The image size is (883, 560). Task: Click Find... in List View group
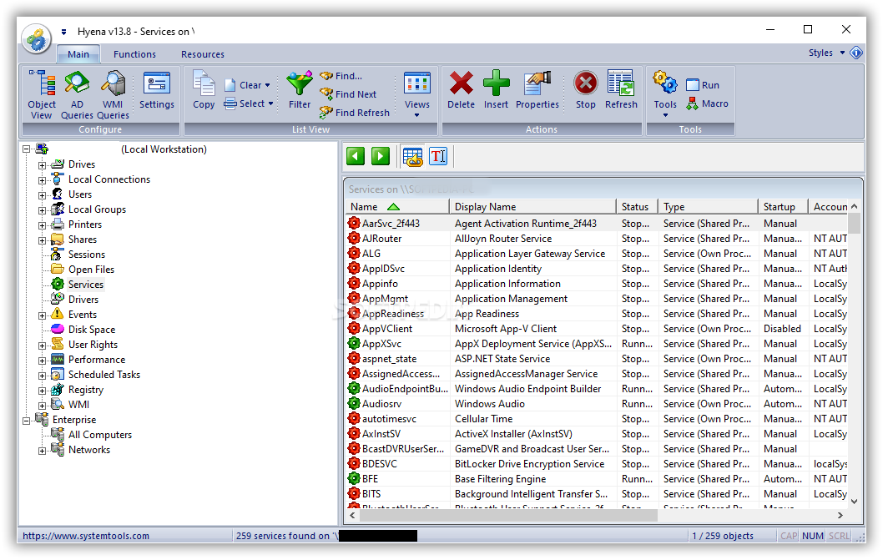(x=341, y=76)
